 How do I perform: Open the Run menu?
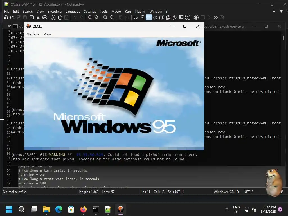point(128,11)
